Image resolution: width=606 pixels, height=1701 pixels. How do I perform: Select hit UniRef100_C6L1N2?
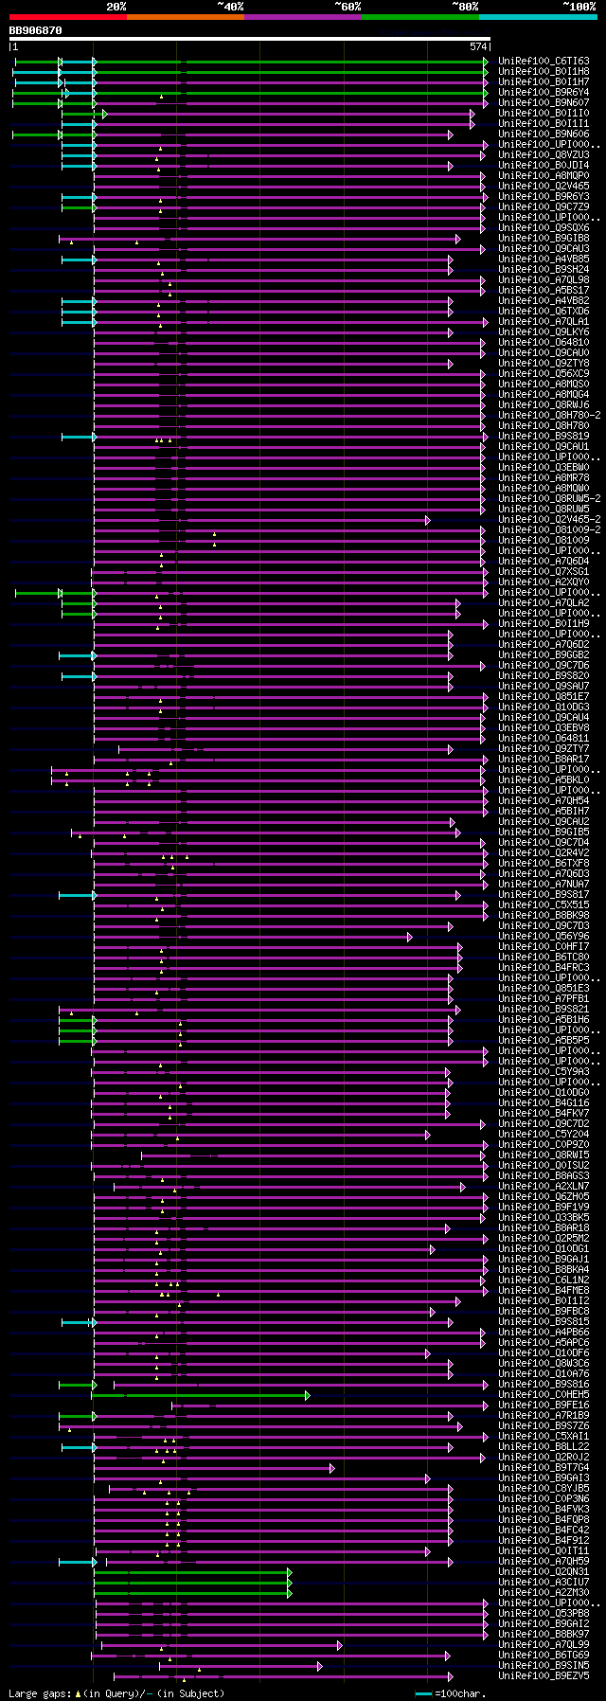(x=544, y=1280)
